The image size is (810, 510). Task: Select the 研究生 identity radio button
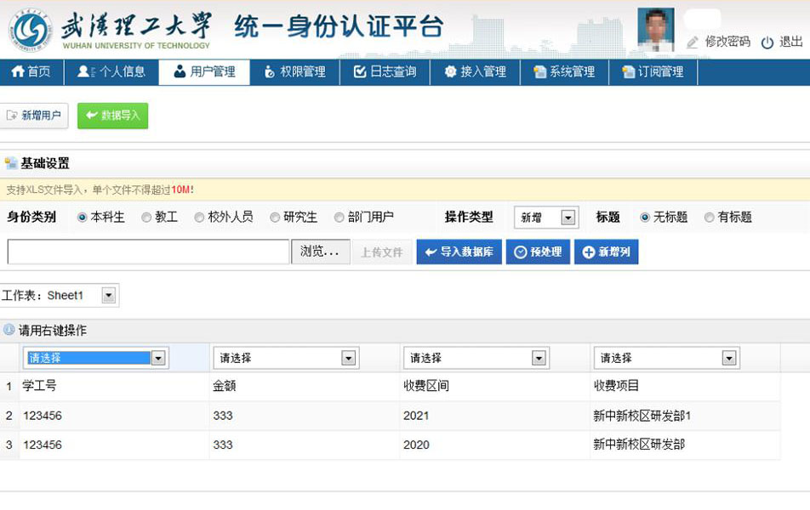(274, 217)
